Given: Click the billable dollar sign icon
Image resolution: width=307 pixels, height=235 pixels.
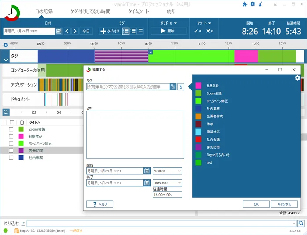Looking at the screenshot, I should coord(181,87).
